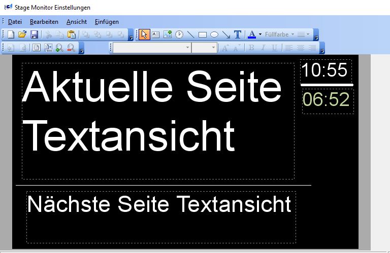Select the pointer selection tool
Viewport: 390px width, 253px height.
144,34
